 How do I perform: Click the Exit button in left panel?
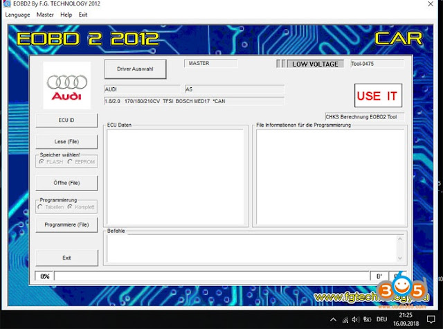tap(66, 258)
